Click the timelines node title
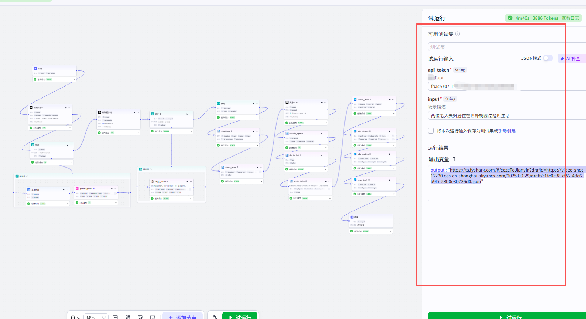Viewport: 586px width, 319px height. [x=225, y=131]
